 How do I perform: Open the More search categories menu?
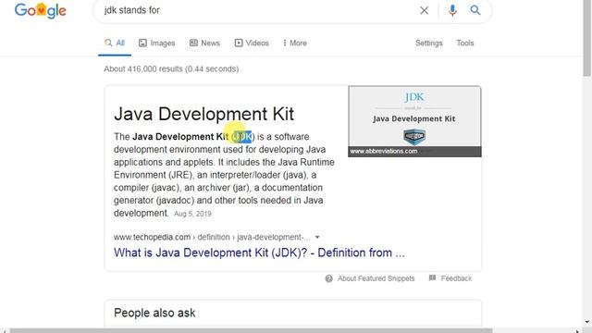pyautogui.click(x=295, y=43)
